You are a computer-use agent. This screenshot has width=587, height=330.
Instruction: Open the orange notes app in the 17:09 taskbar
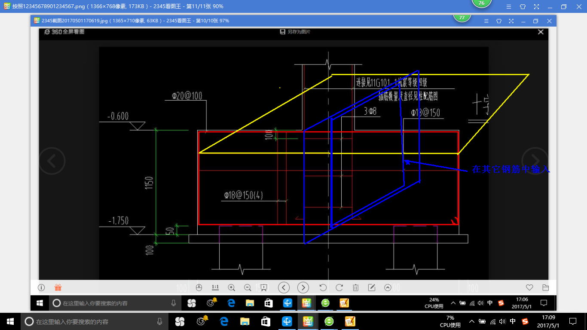[x=350, y=321]
